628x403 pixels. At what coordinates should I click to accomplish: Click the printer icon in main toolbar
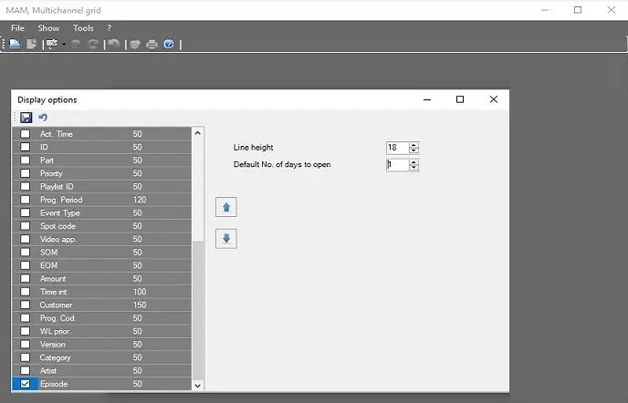152,44
